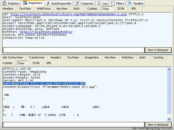Open the Redis-Hash PNG request URL link
Viewport: 174px width, 130px height.
tap(69, 14)
